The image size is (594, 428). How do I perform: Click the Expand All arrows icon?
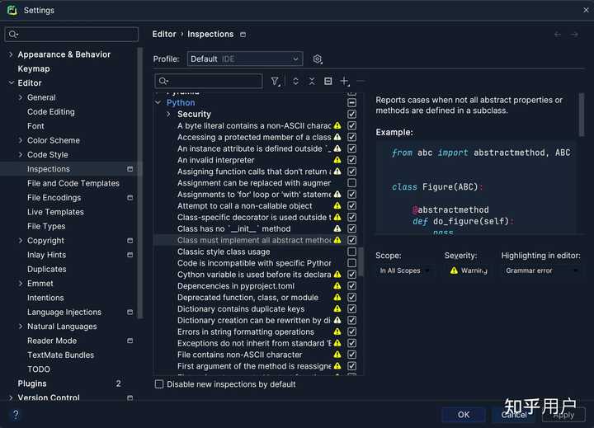(295, 82)
